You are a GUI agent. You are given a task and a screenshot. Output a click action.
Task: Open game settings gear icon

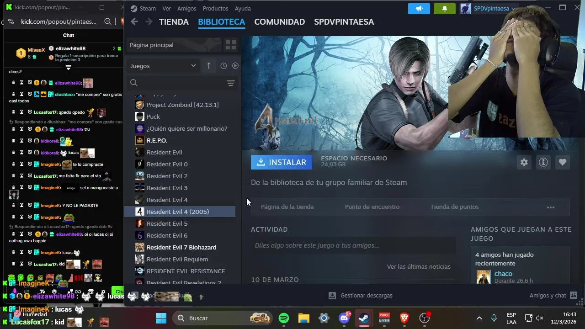click(524, 162)
